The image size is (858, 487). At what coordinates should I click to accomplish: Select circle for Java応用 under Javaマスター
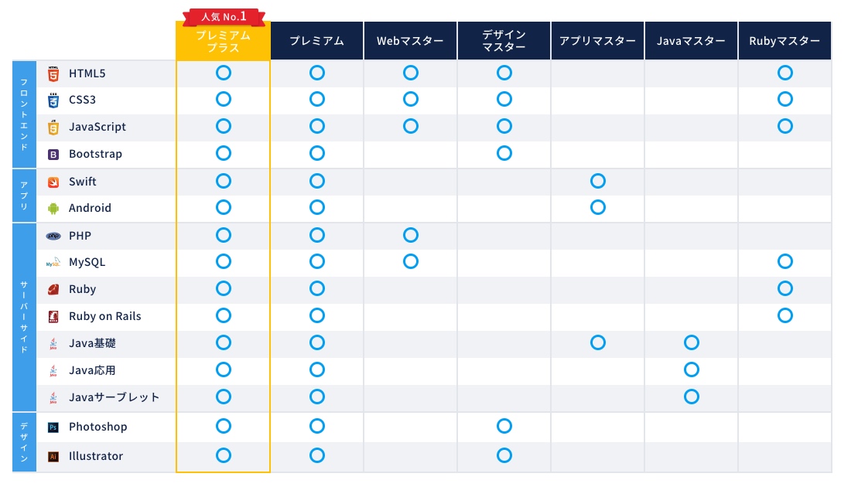tap(691, 370)
